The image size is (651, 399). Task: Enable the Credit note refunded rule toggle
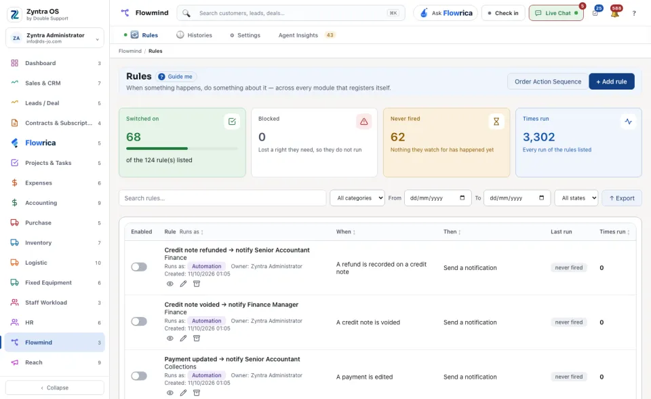pyautogui.click(x=139, y=267)
